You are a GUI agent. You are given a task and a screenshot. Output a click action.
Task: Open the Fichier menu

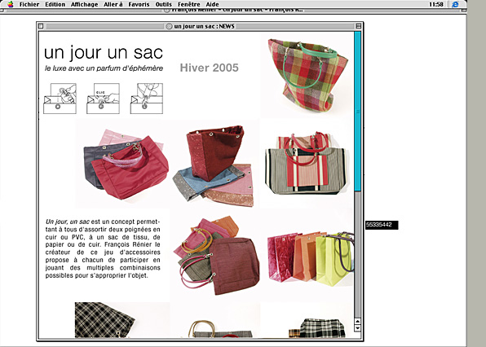pyautogui.click(x=29, y=4)
